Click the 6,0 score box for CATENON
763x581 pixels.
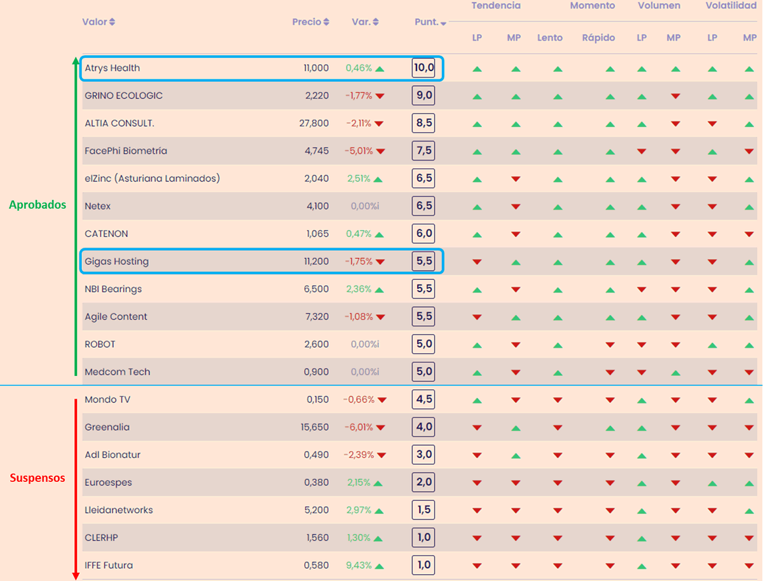click(x=423, y=234)
